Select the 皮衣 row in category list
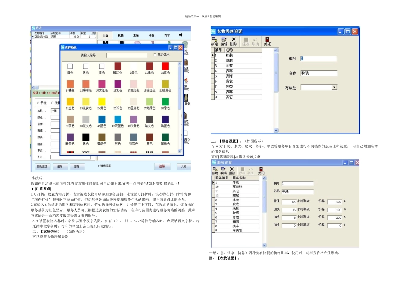The height and width of the screenshot is (287, 406). [238, 81]
